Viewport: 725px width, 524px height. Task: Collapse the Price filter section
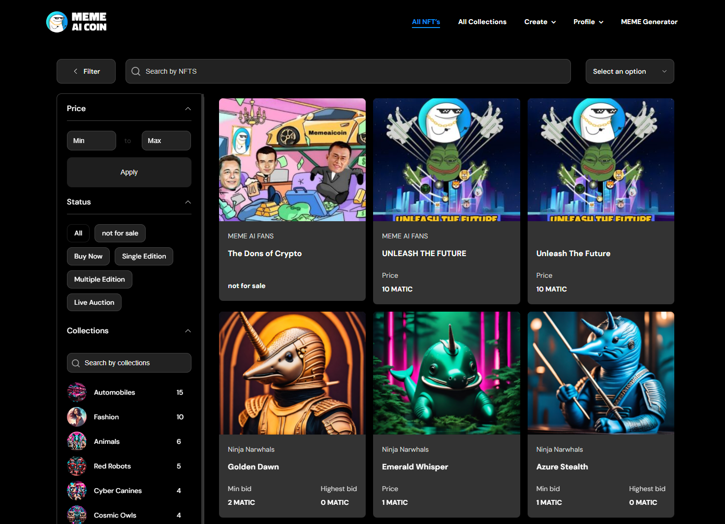tap(188, 109)
